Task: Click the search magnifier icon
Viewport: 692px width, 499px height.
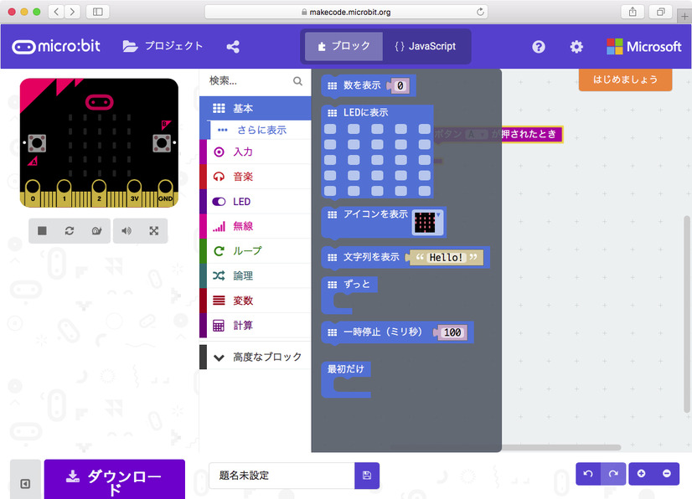Action: [298, 81]
